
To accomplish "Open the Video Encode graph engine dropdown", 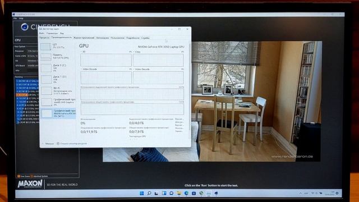I will click(x=89, y=69).
